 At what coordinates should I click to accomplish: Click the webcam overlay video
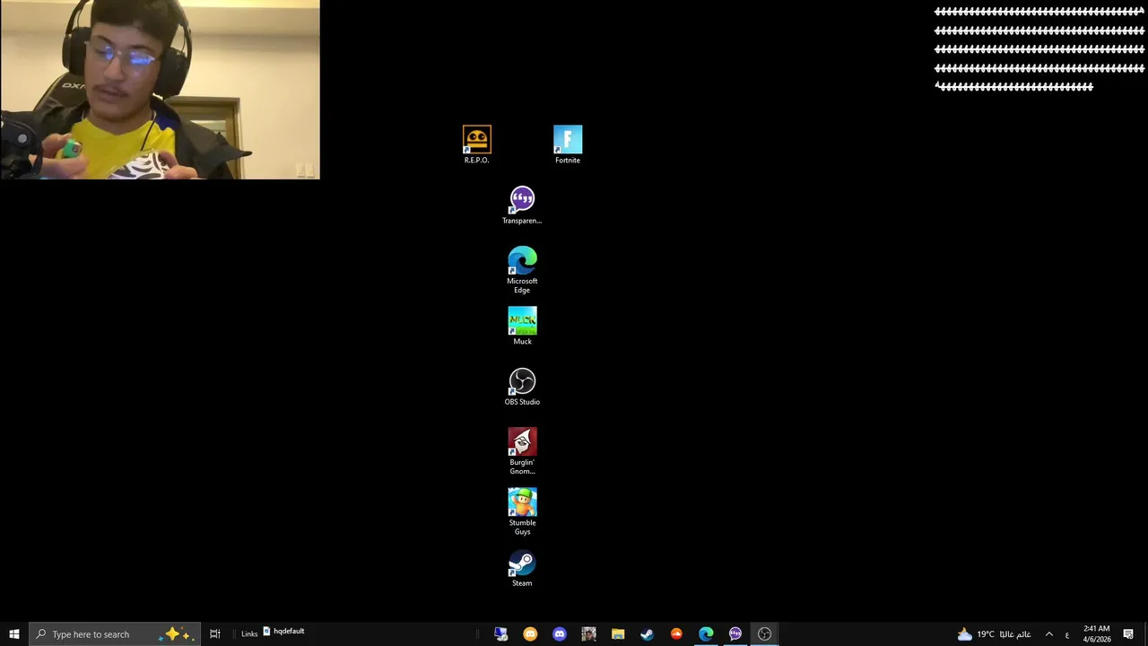(x=160, y=90)
